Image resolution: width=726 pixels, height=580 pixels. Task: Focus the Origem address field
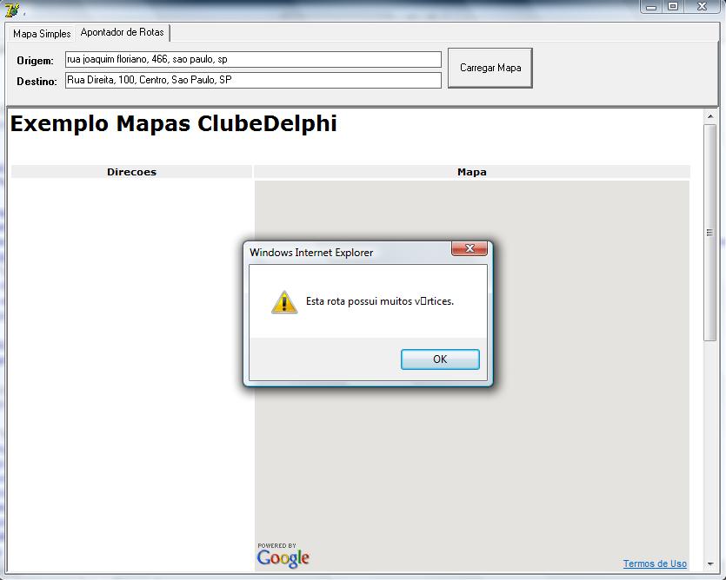(253, 60)
